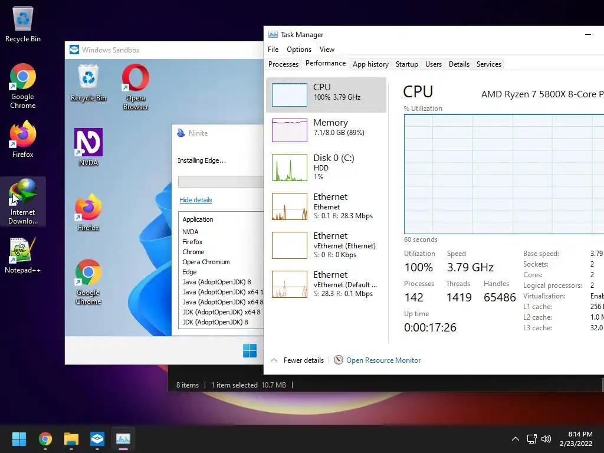Click the Application column header in Ninite

pyautogui.click(x=198, y=219)
